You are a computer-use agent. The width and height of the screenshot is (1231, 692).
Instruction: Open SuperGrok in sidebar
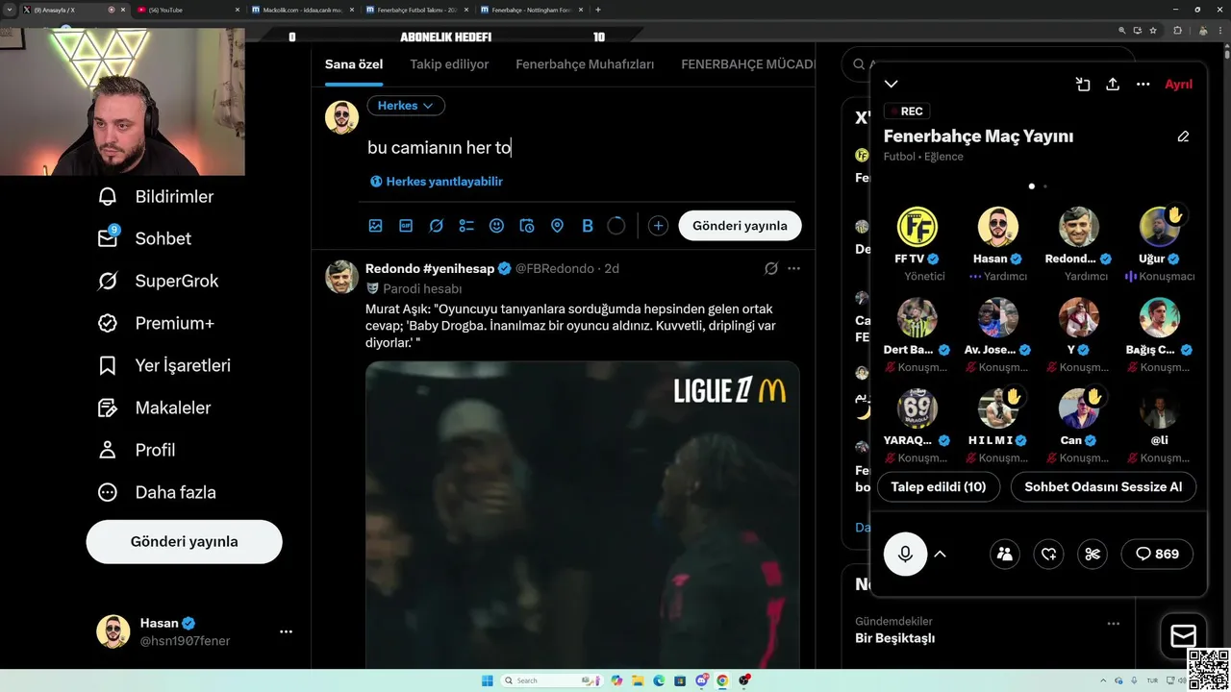tap(158, 281)
